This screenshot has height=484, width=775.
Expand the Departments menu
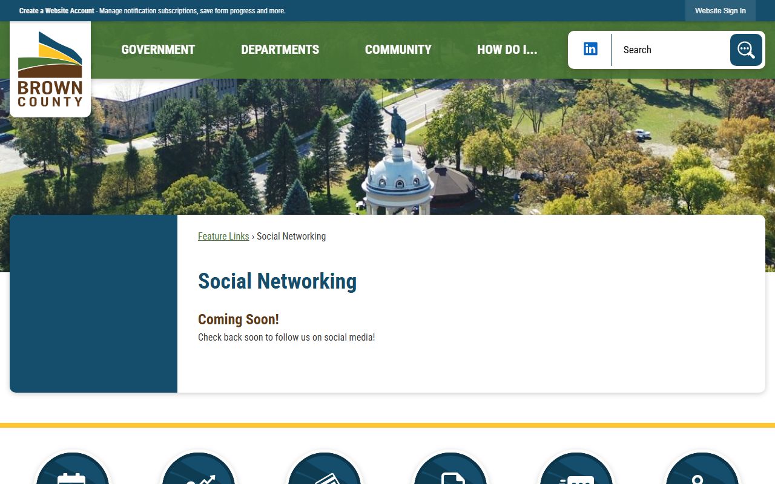coord(280,50)
